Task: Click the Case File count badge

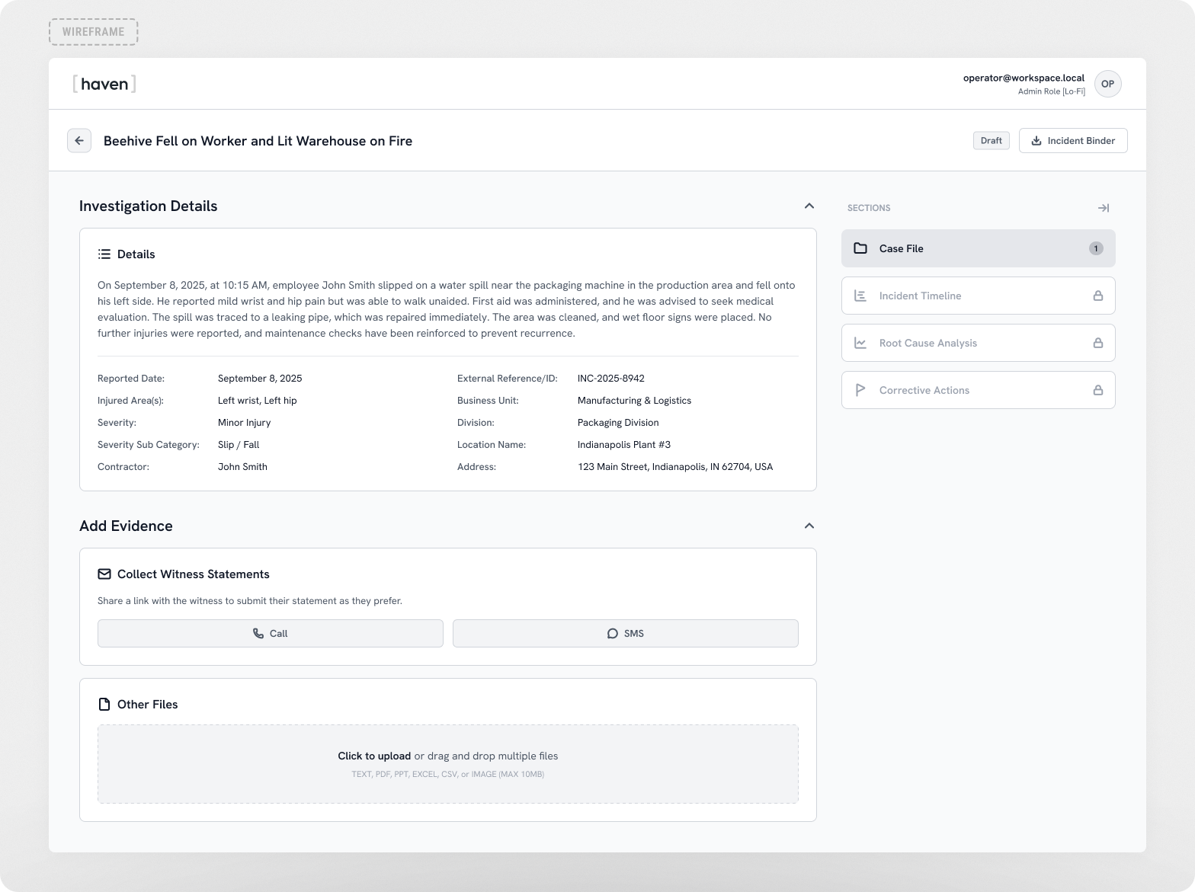Action: pyautogui.click(x=1096, y=248)
